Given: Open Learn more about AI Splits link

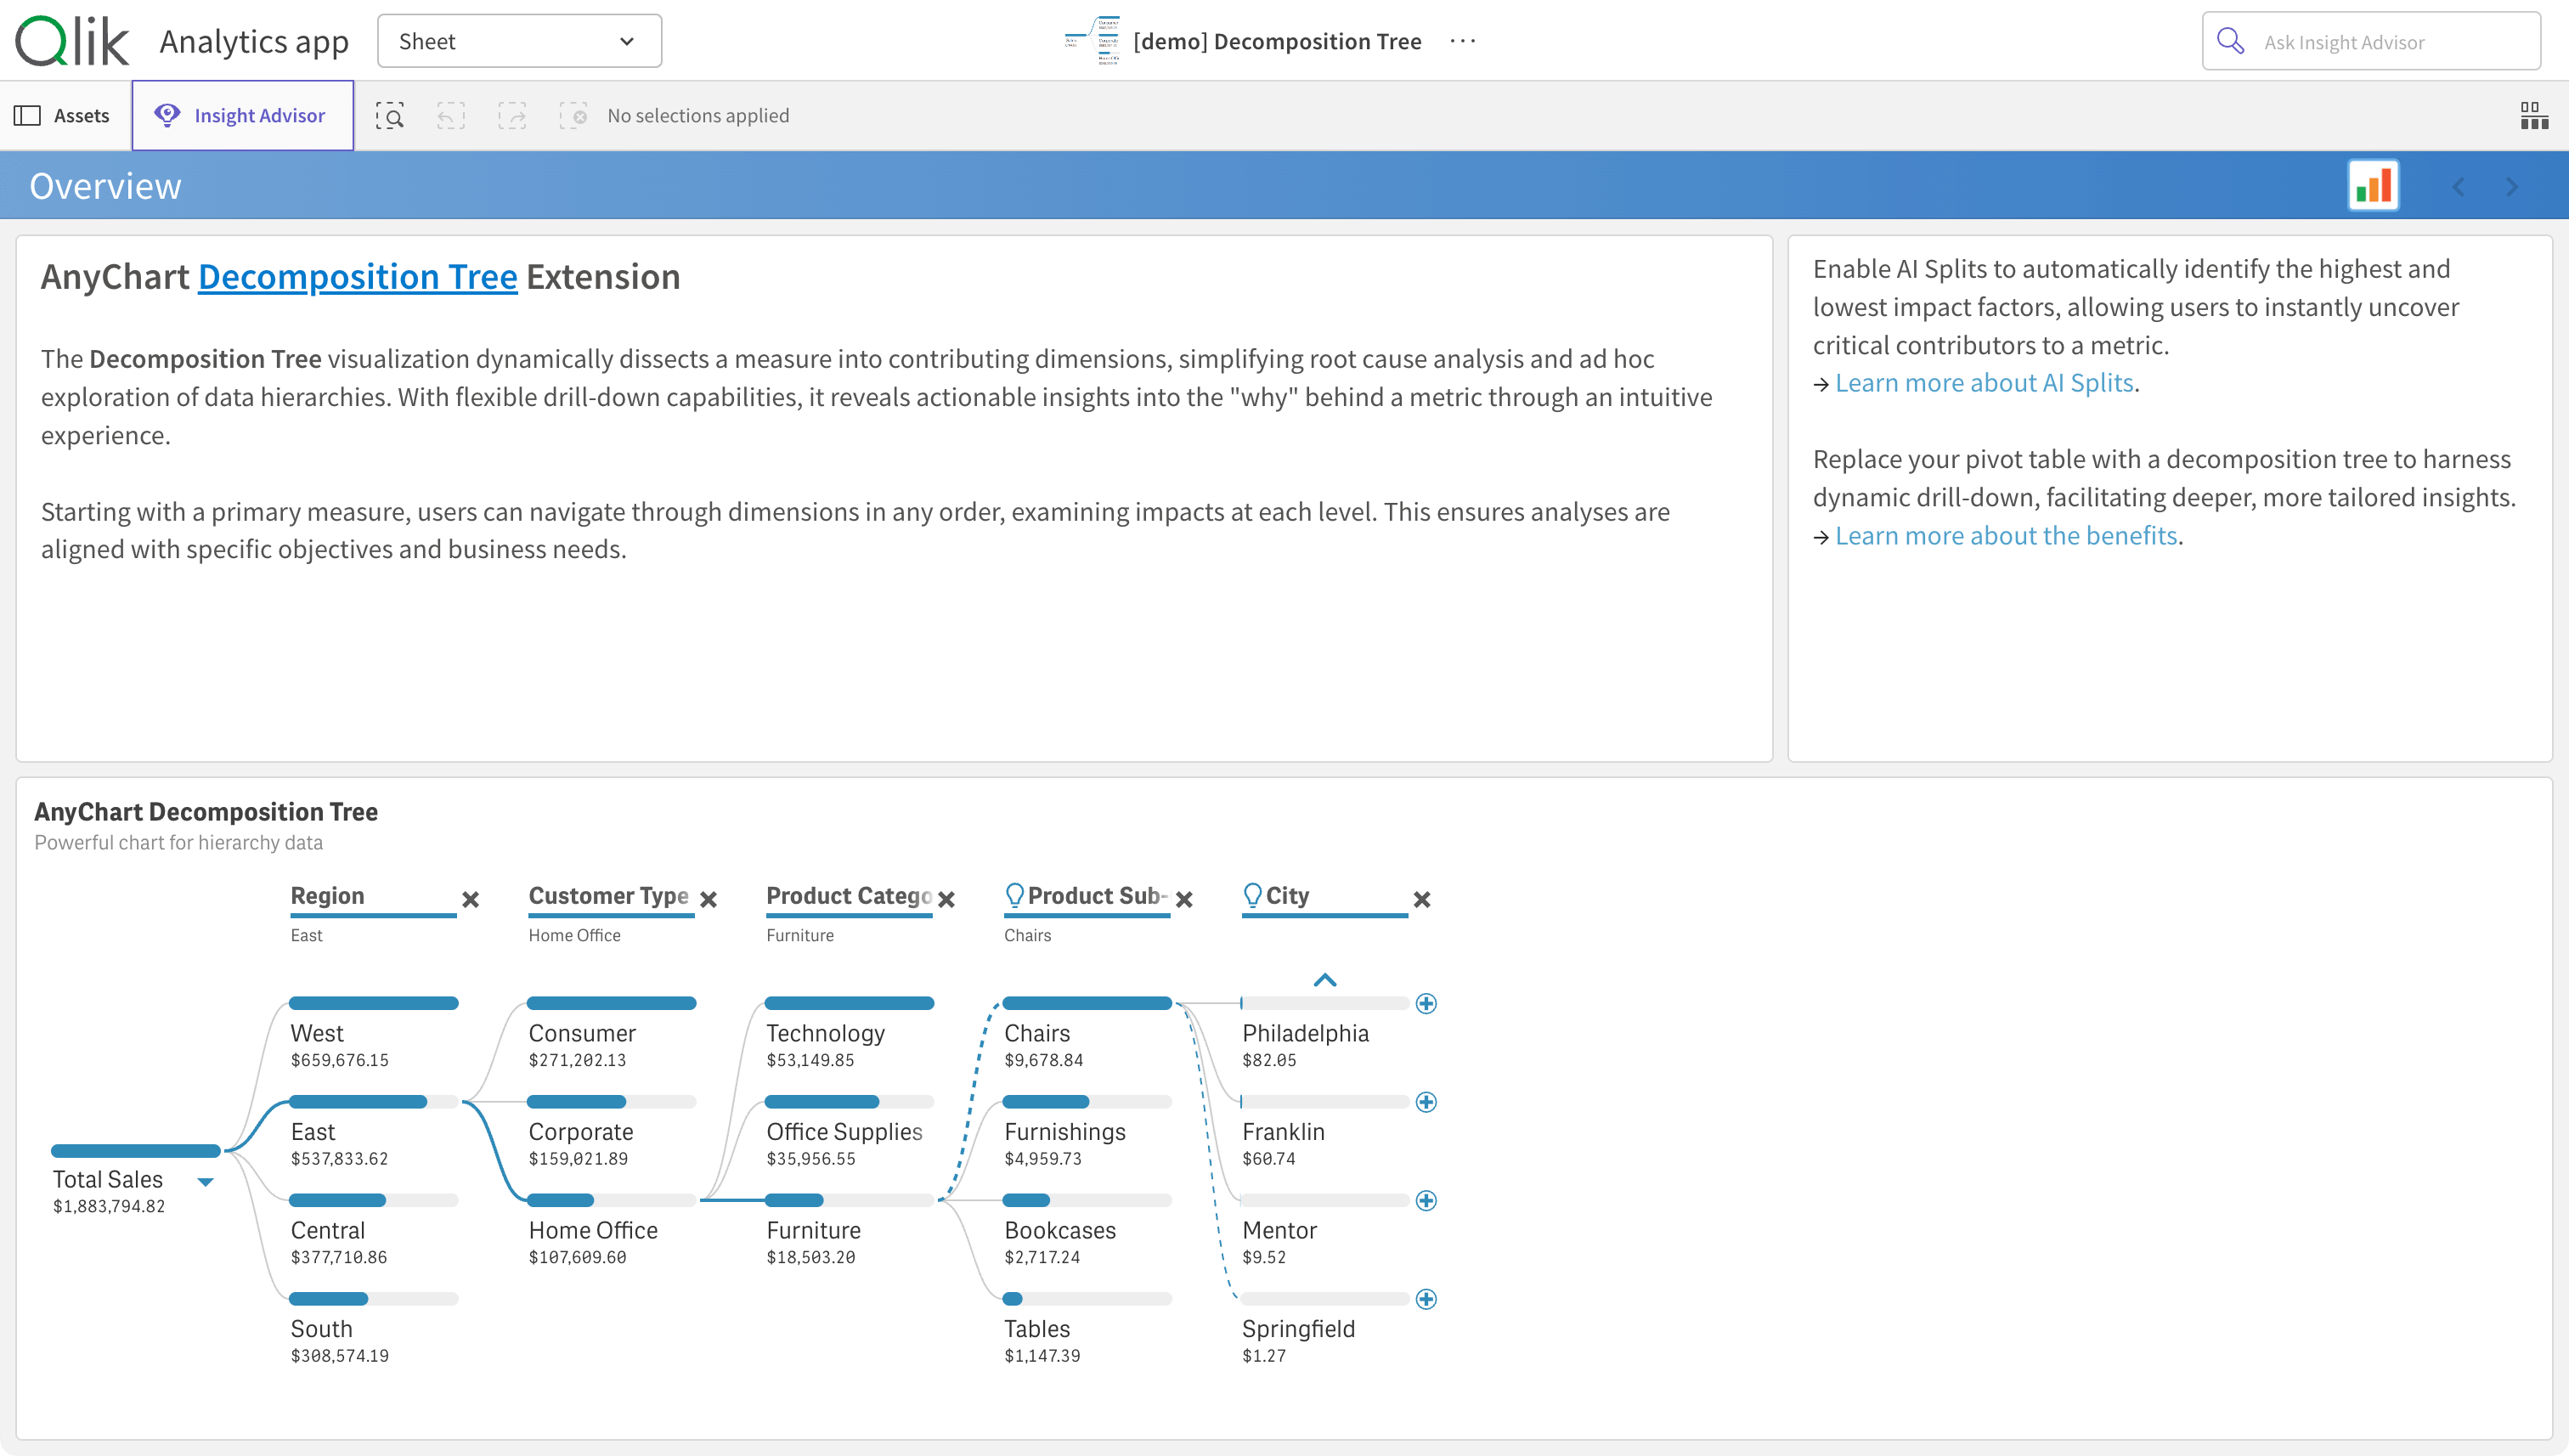Looking at the screenshot, I should [1983, 383].
